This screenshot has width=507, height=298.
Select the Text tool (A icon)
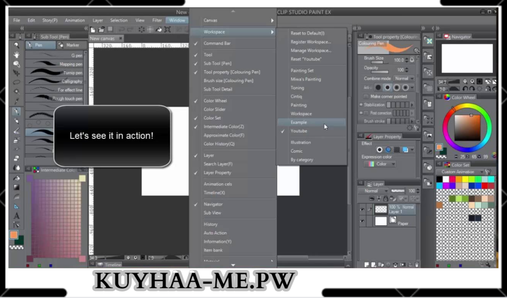[x=16, y=215]
